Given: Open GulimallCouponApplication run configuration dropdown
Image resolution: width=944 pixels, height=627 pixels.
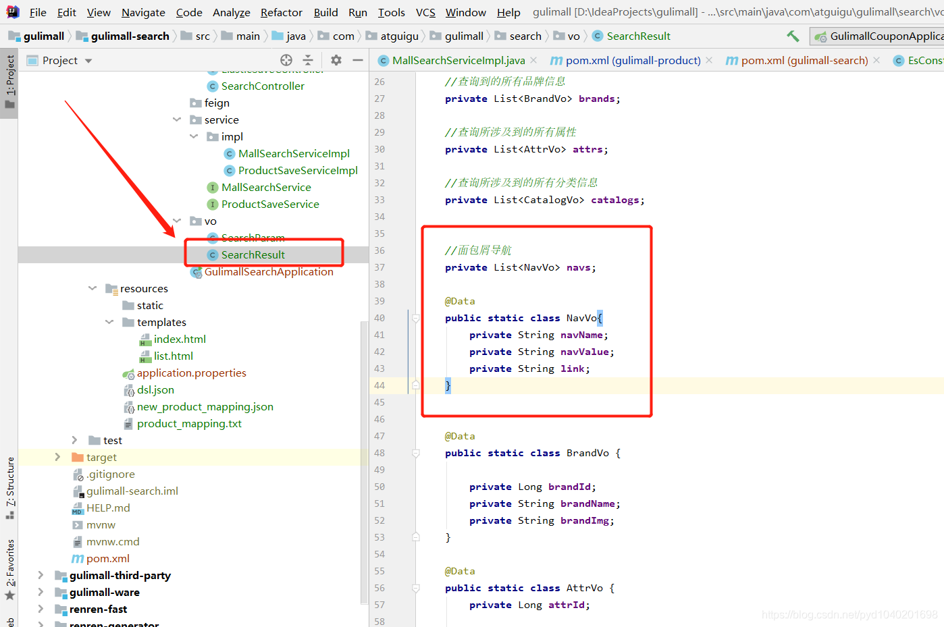Looking at the screenshot, I should click(878, 36).
